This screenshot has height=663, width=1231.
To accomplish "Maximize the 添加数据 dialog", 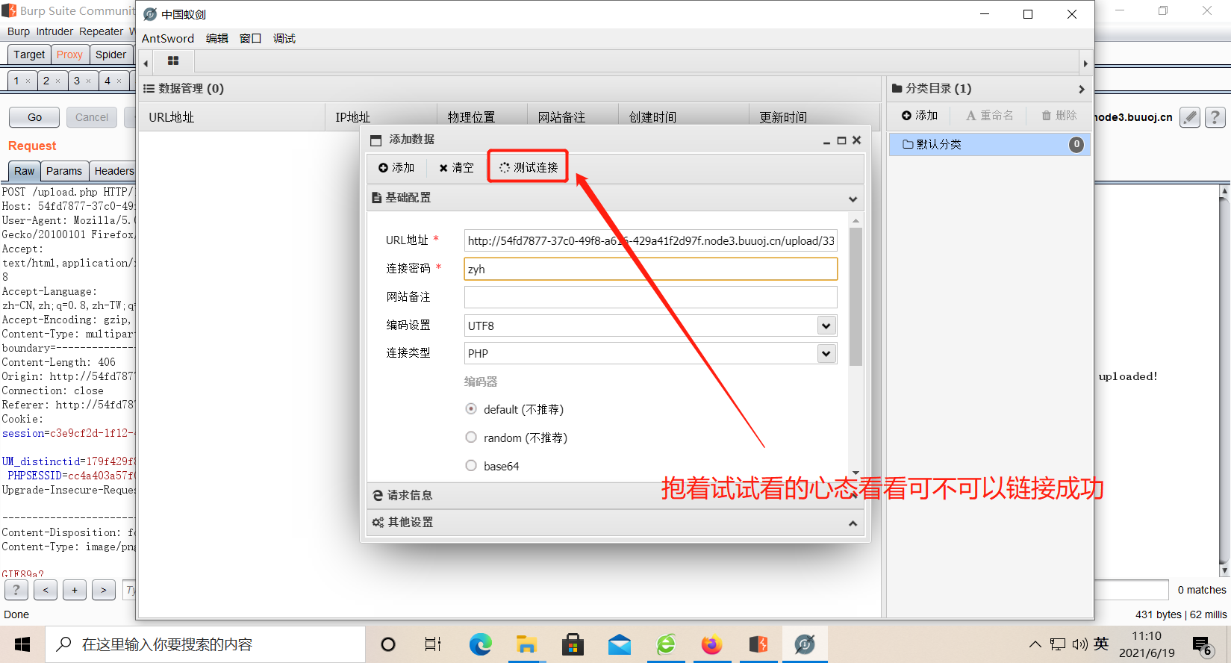I will click(x=841, y=140).
